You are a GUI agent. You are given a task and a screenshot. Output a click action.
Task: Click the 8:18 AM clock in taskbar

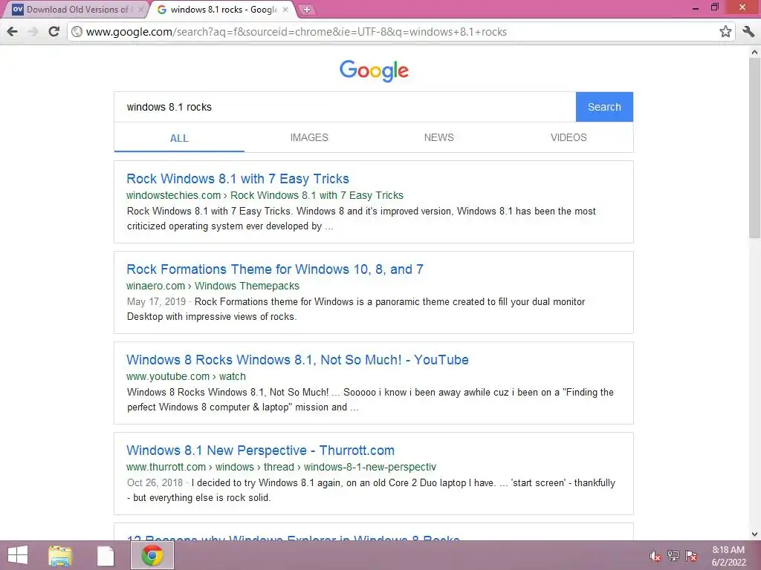pyautogui.click(x=728, y=550)
